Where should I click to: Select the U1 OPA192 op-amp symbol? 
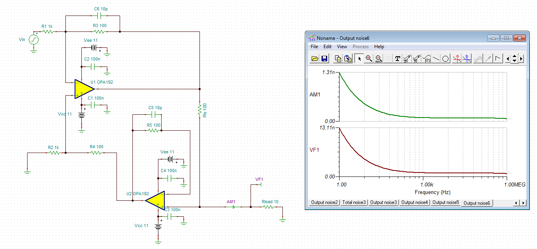tap(84, 88)
